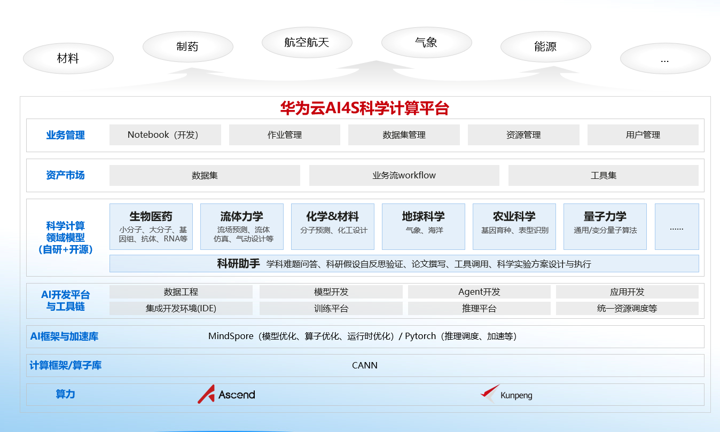Click the AI框架与加速库 label
This screenshot has height=432, width=720.
64,336
